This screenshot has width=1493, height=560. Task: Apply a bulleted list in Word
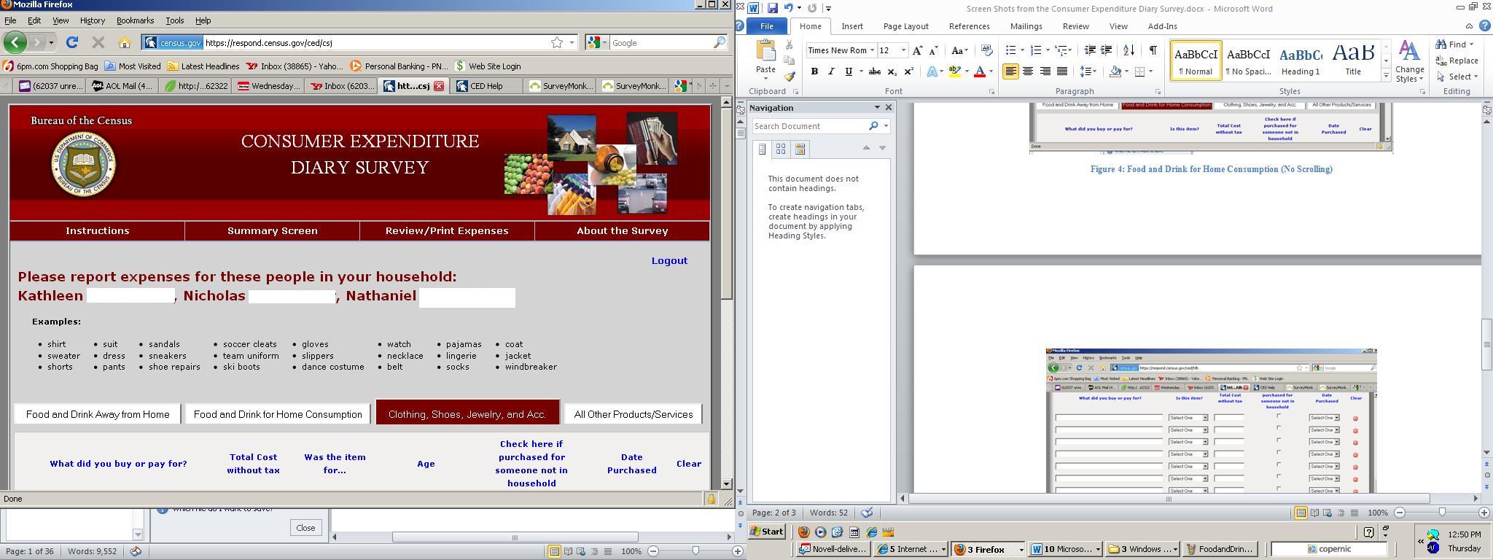1010,50
